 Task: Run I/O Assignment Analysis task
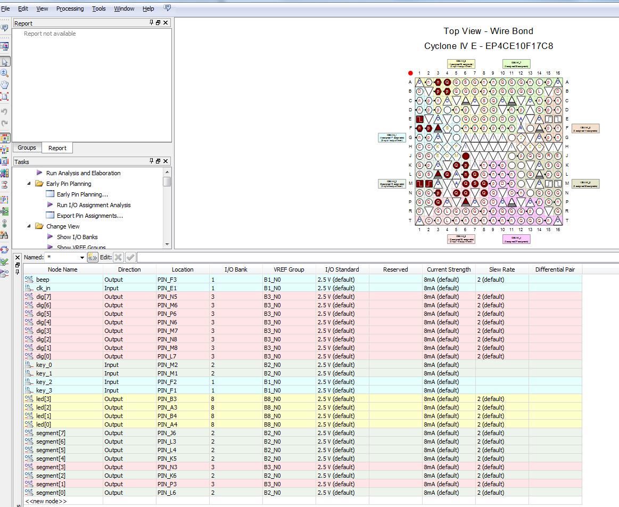click(93, 205)
